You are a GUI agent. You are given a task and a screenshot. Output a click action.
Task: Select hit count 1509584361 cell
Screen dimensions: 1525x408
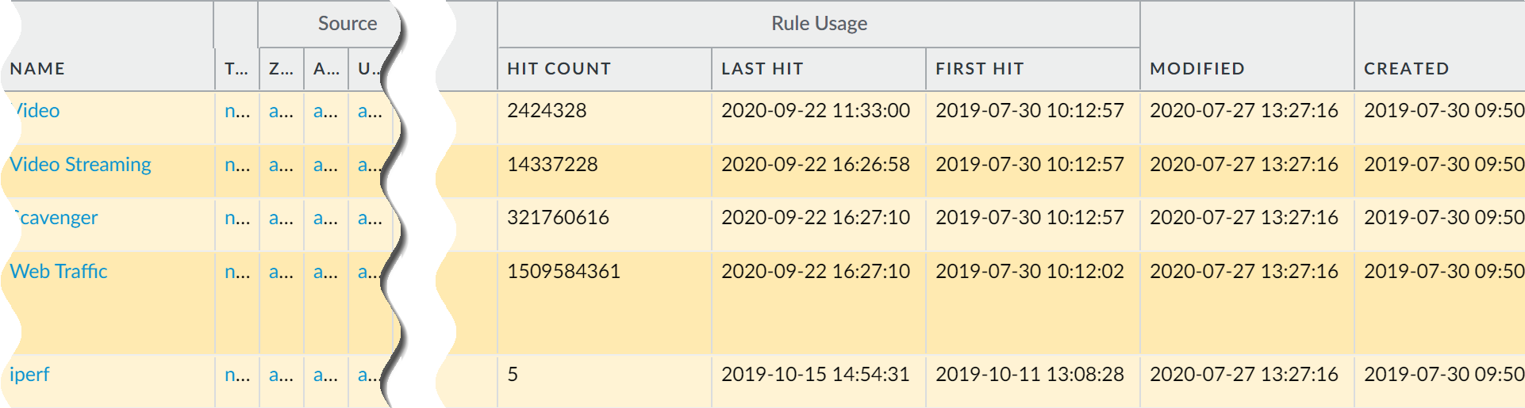tap(563, 272)
